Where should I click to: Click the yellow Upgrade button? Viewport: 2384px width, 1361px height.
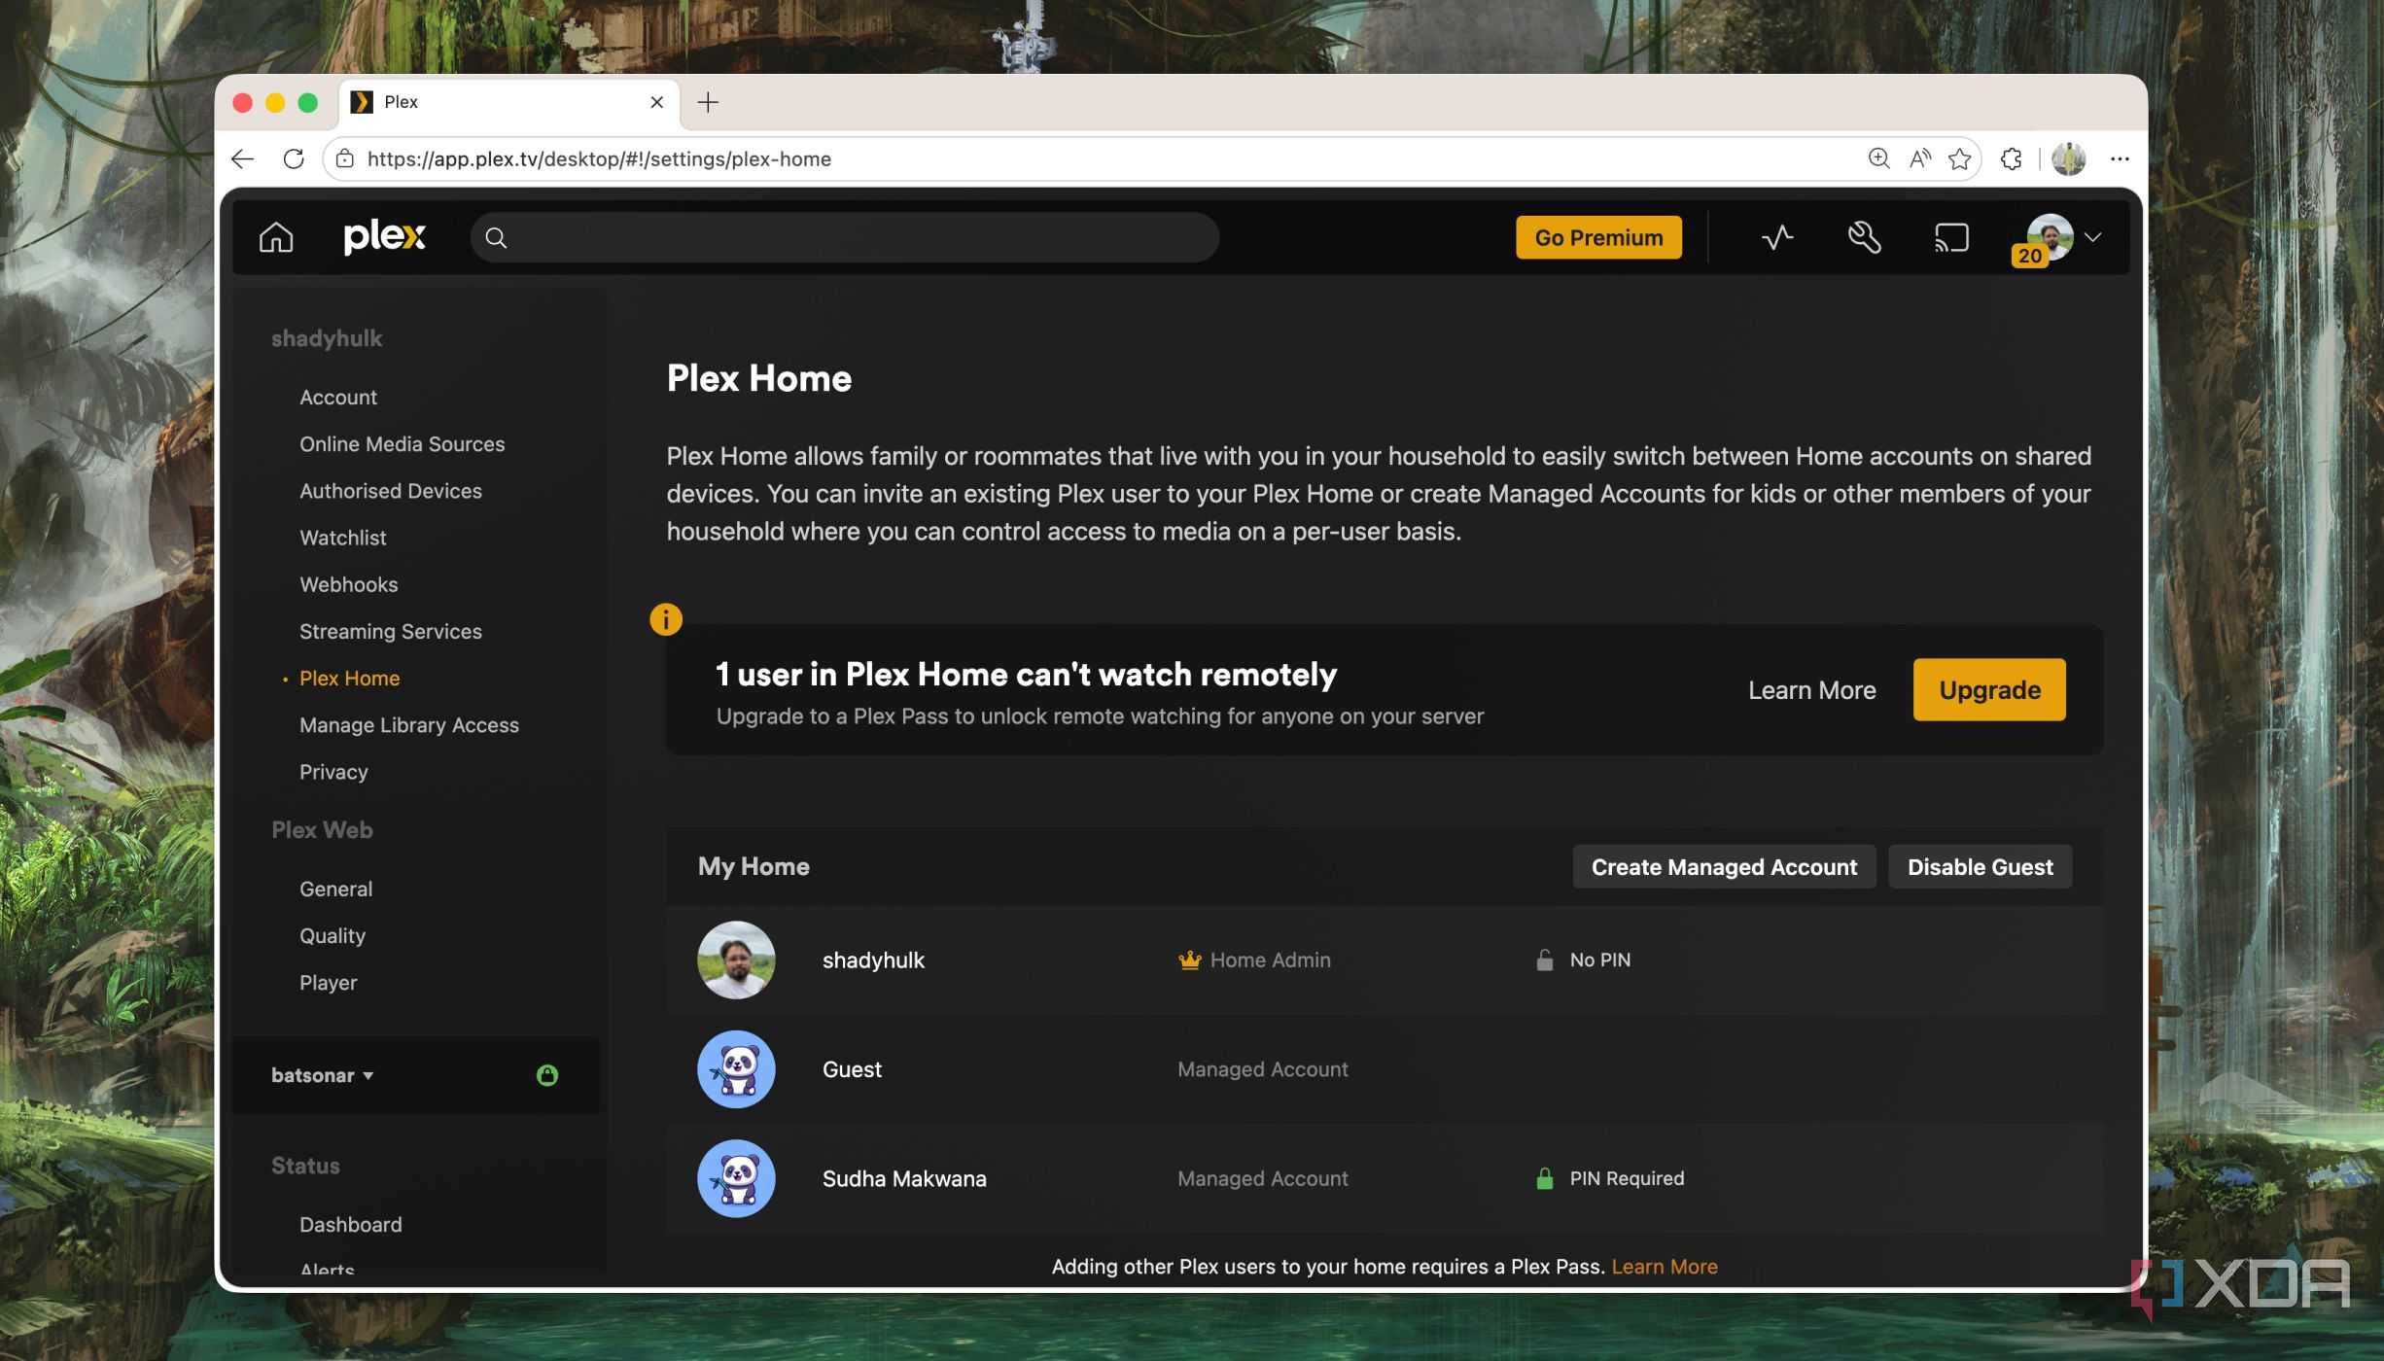pos(1989,689)
